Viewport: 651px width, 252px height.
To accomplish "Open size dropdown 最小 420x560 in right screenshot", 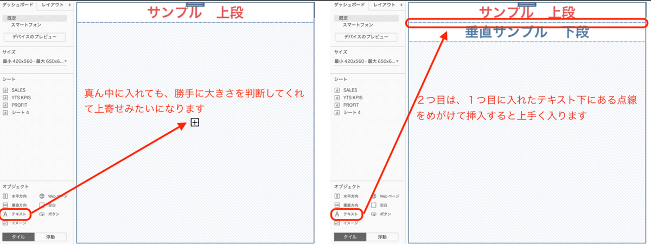I will click(367, 61).
